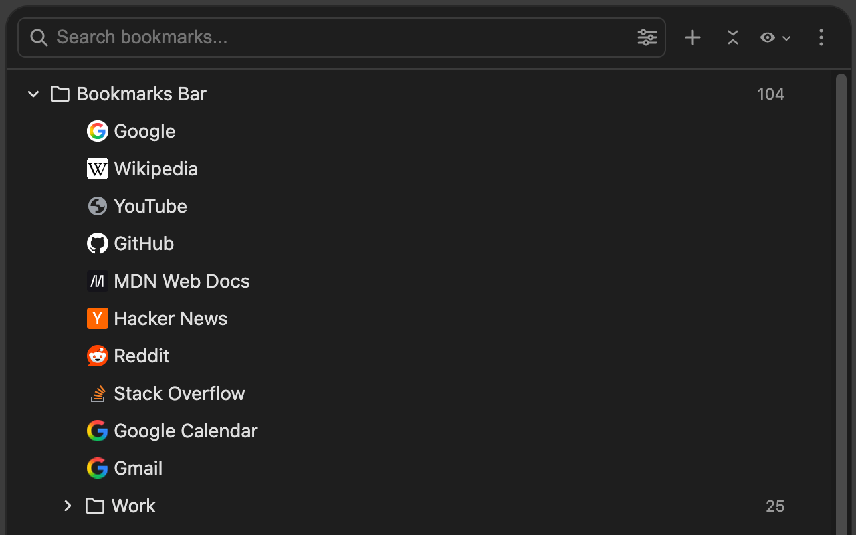856x535 pixels.
Task: Click the Stack Overflow favicon
Action: pos(98,393)
